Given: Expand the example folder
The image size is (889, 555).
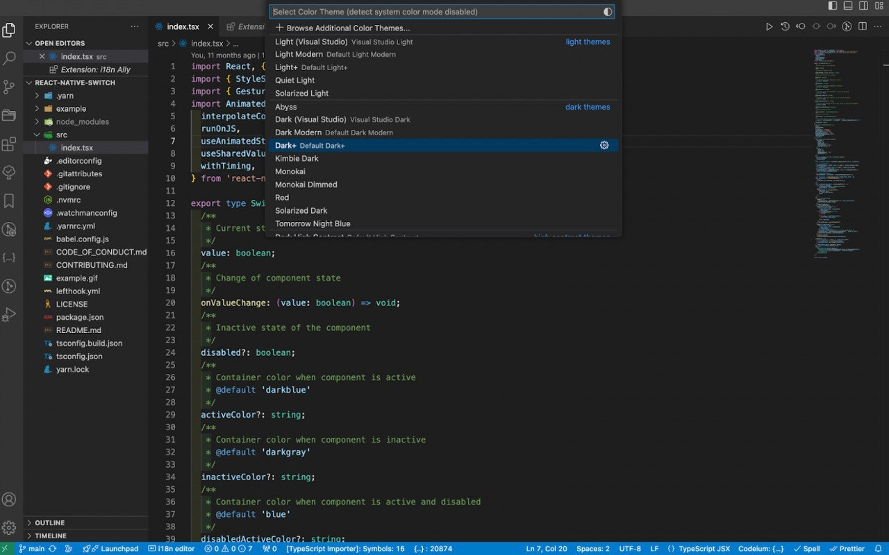Looking at the screenshot, I should pyautogui.click(x=87, y=109).
